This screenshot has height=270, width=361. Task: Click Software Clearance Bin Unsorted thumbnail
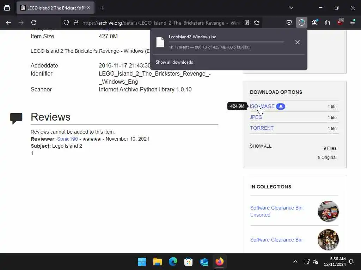click(x=328, y=211)
